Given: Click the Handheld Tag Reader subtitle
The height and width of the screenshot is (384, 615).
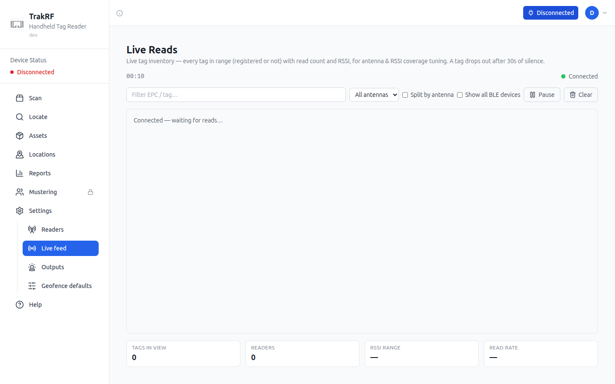Looking at the screenshot, I should coord(58,26).
